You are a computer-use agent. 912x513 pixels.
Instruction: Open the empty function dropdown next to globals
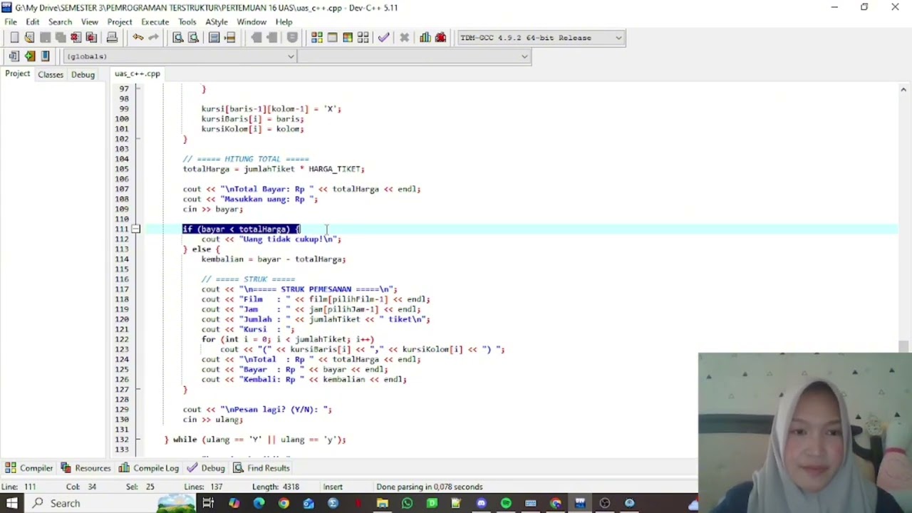(414, 56)
